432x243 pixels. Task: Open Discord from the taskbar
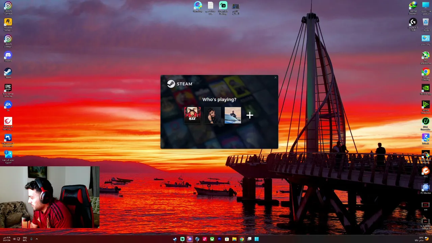pyautogui.click(x=190, y=239)
